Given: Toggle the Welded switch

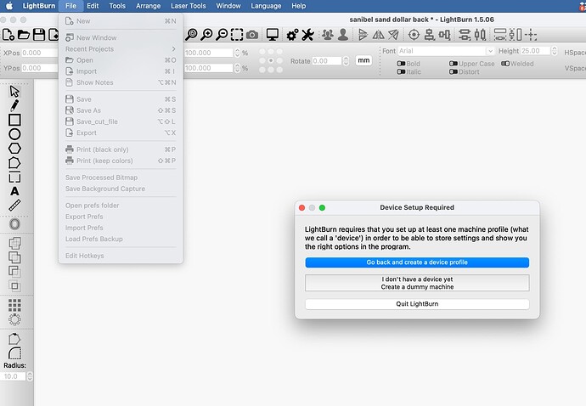Looking at the screenshot, I should click(505, 64).
